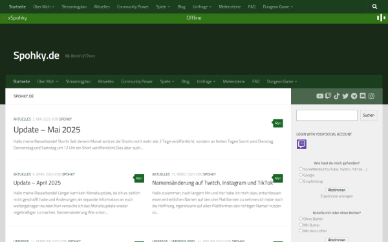Click the xSpohky channel name
This screenshot has height=242, width=388.
click(x=17, y=18)
